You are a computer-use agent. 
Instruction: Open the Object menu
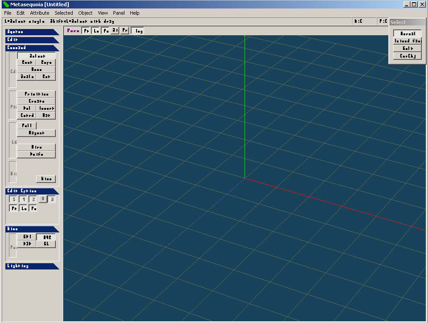pos(85,13)
